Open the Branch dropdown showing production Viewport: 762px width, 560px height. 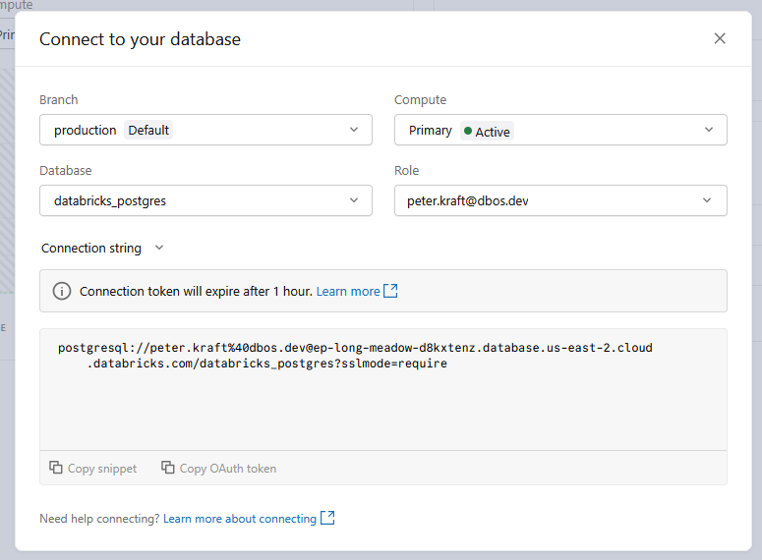(205, 130)
